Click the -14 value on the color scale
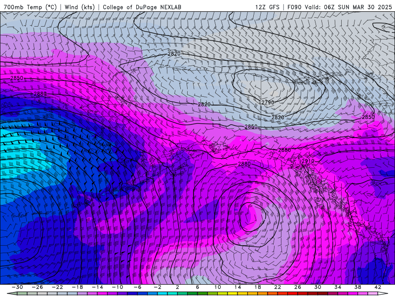 pyautogui.click(x=97, y=287)
